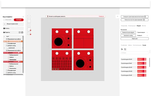
Task: Add a new project with the plus icon
Action: point(20,32)
